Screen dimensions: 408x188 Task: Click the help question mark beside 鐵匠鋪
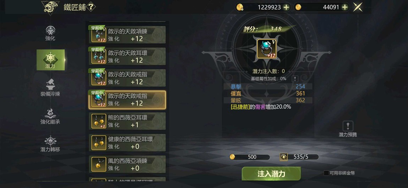click(90, 7)
